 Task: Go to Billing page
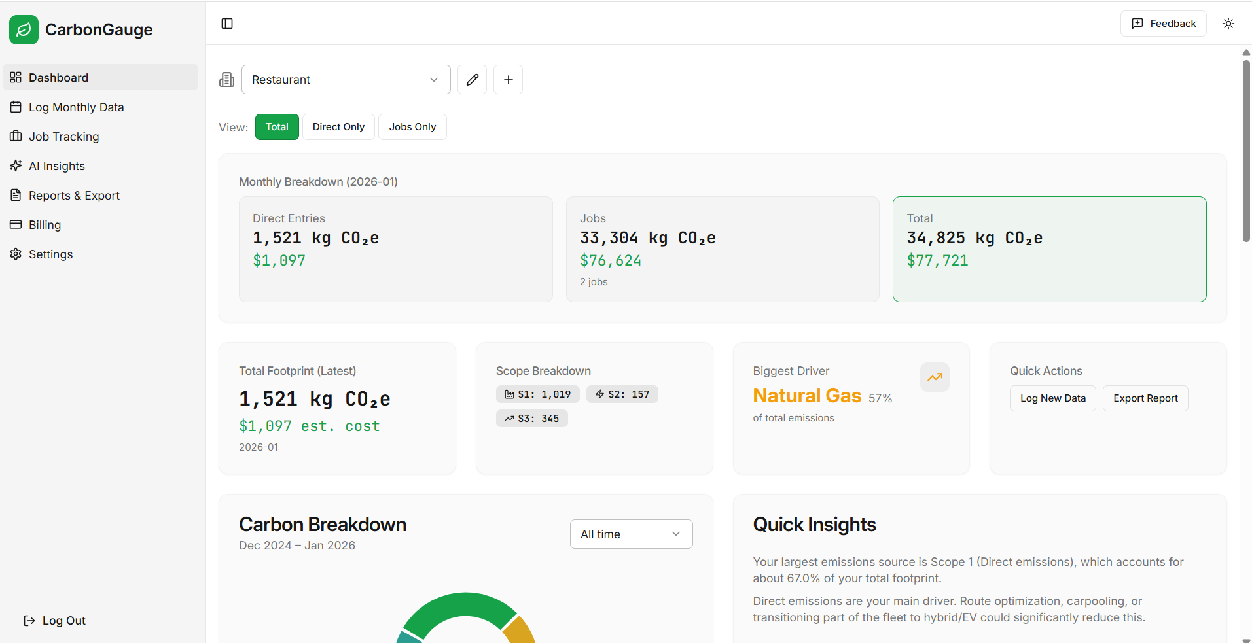click(101, 224)
